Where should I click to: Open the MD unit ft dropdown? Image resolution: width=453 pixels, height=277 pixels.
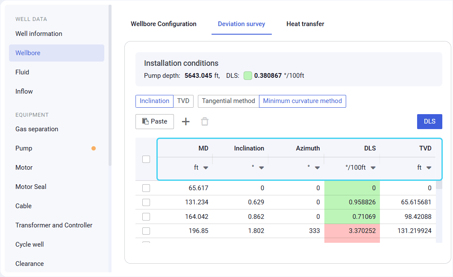pos(201,168)
